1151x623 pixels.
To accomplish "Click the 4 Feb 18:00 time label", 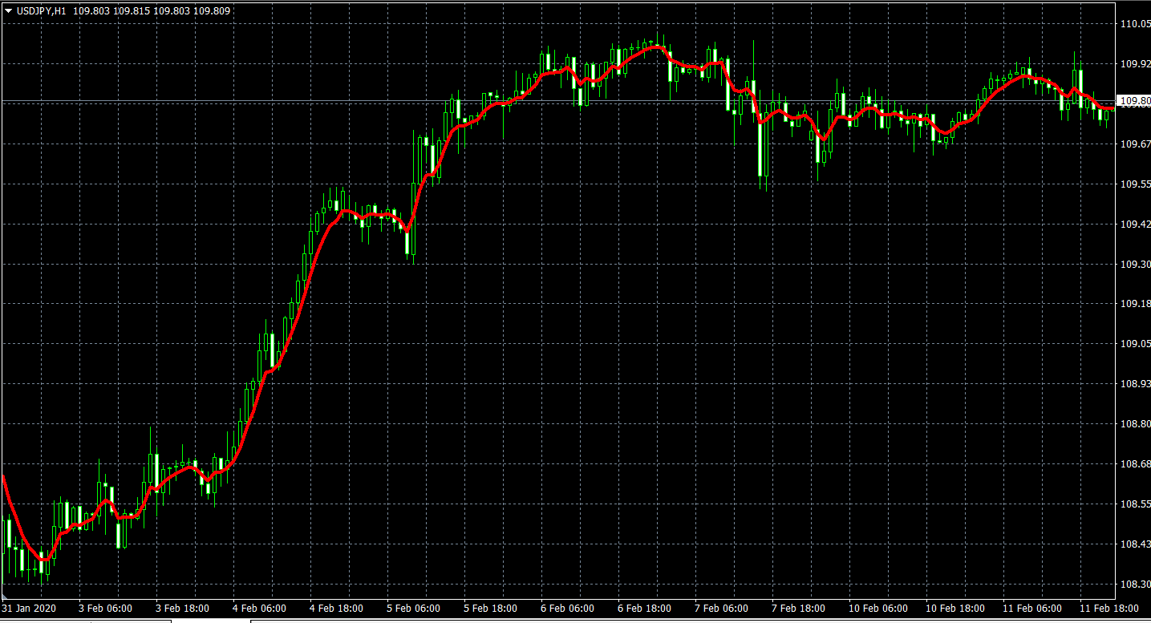I will 336,609.
